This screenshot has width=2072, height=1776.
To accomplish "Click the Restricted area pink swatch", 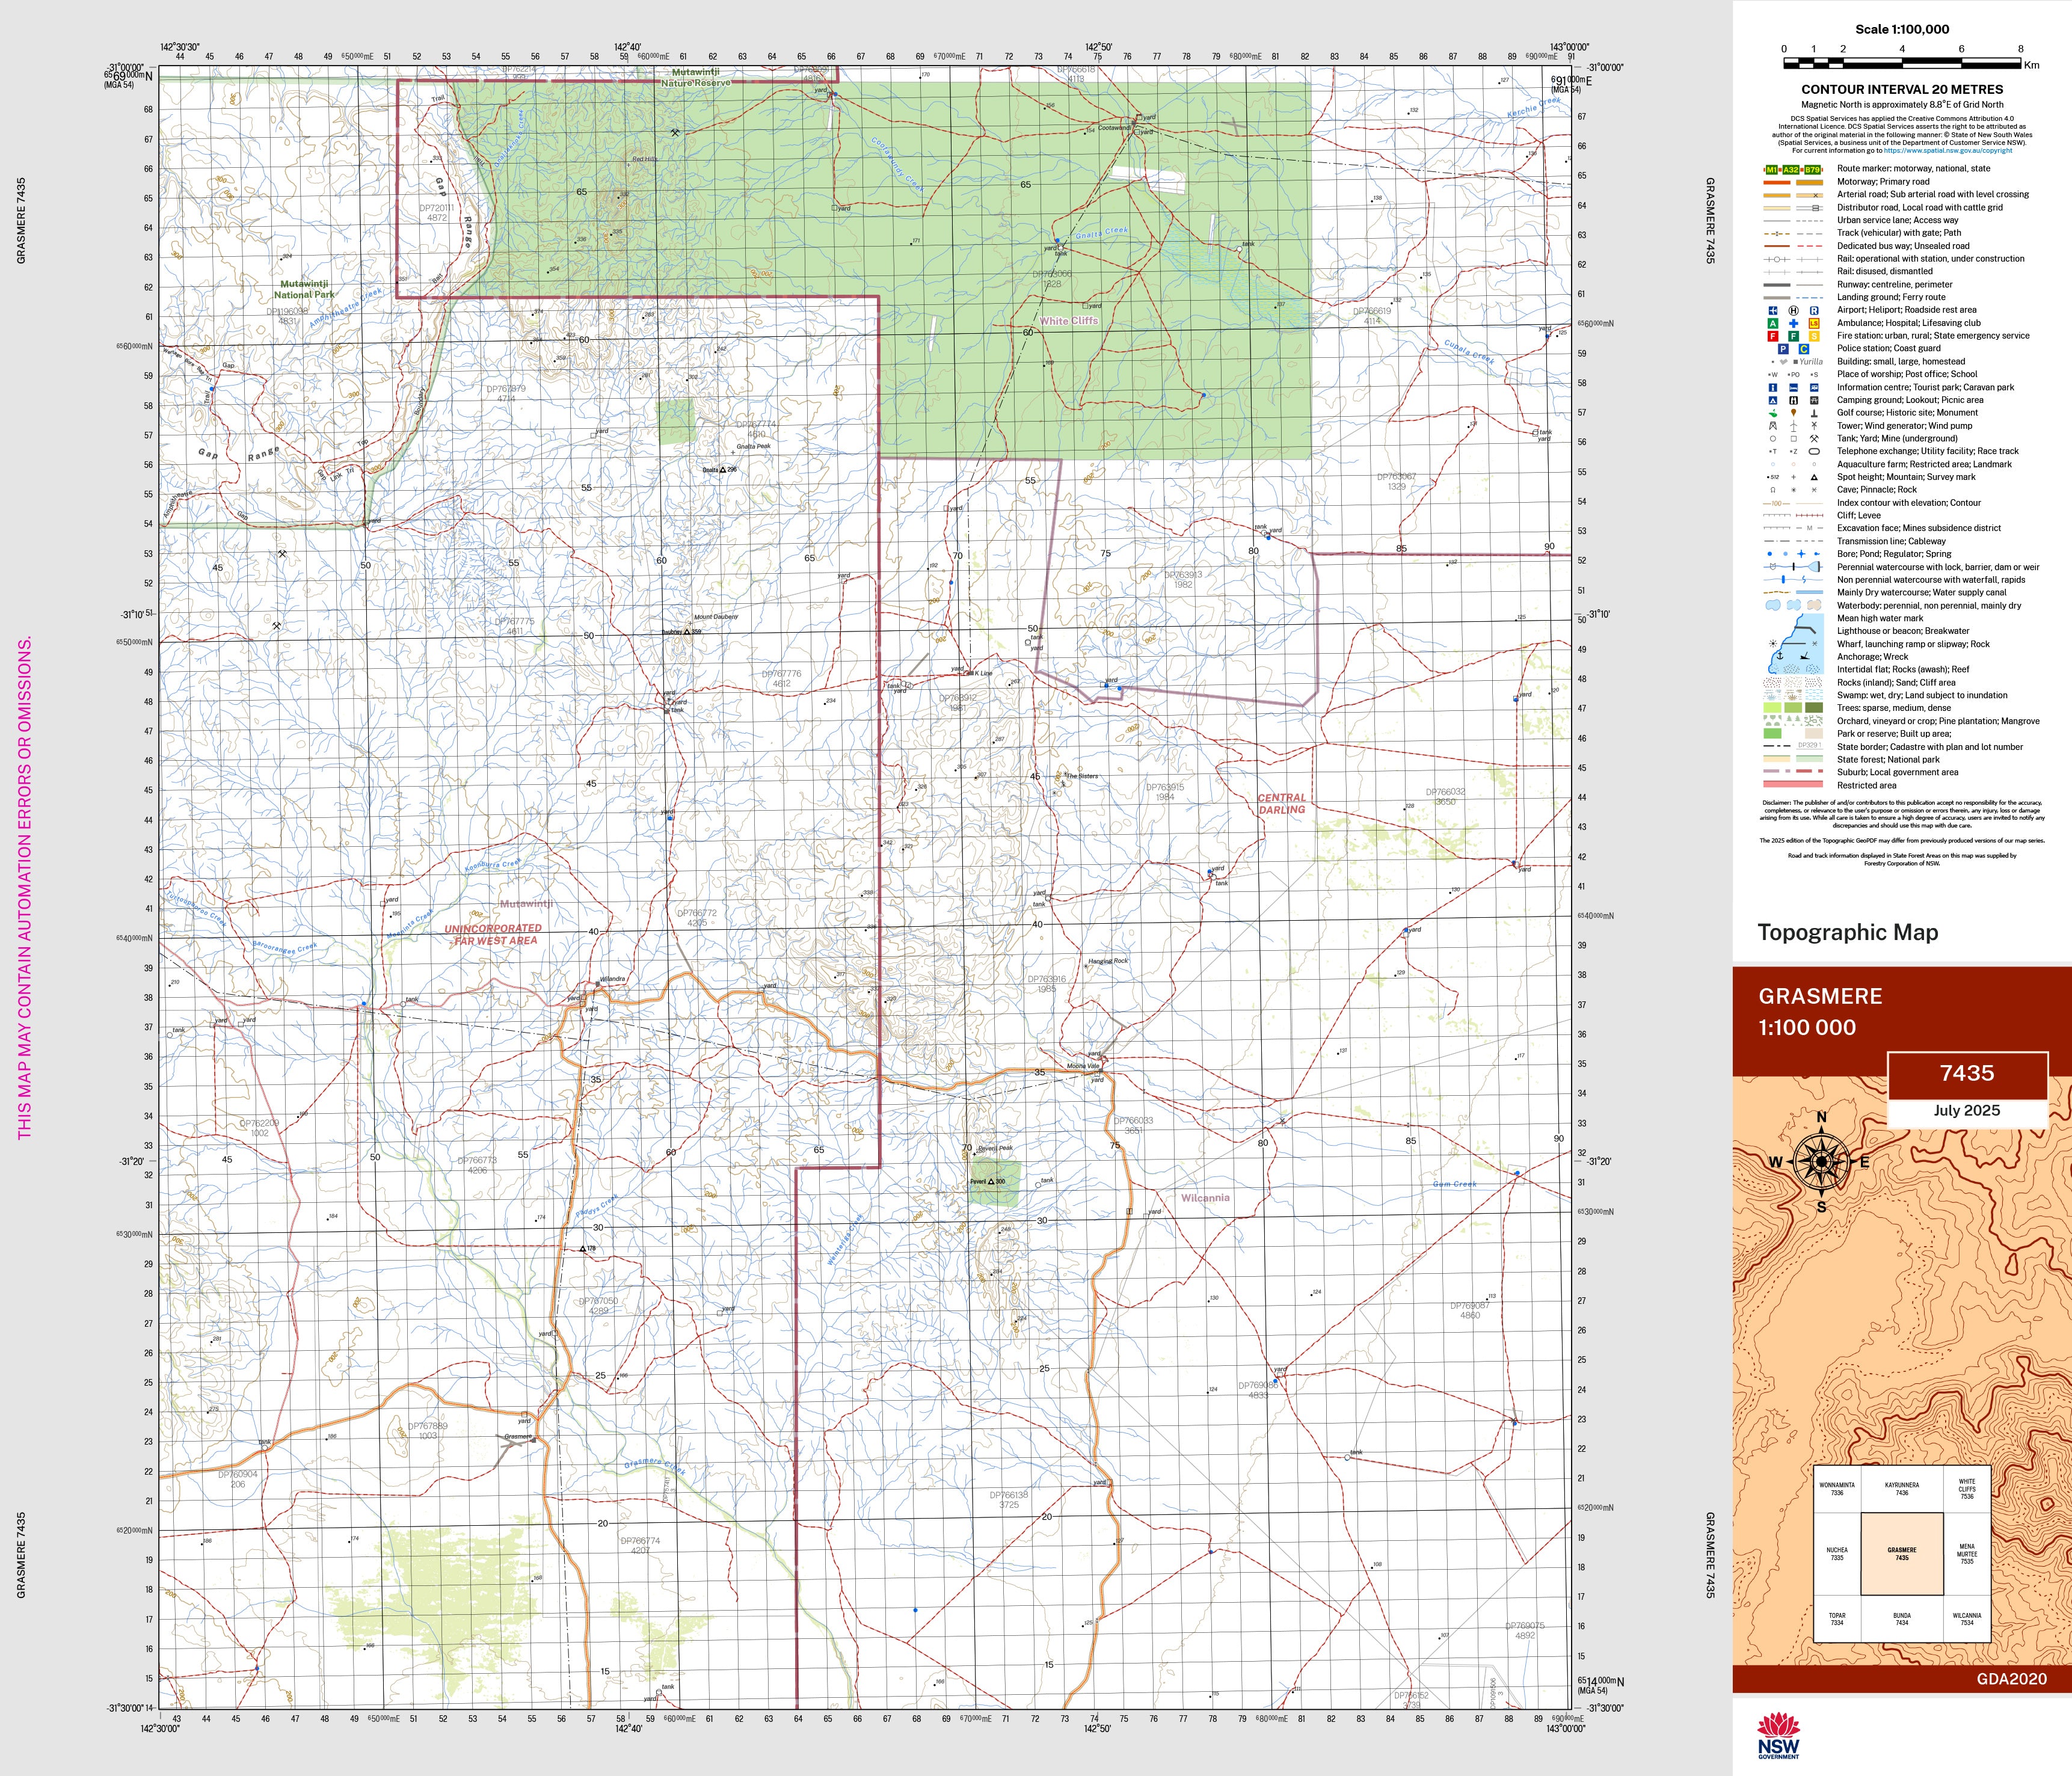I will click(1794, 785).
